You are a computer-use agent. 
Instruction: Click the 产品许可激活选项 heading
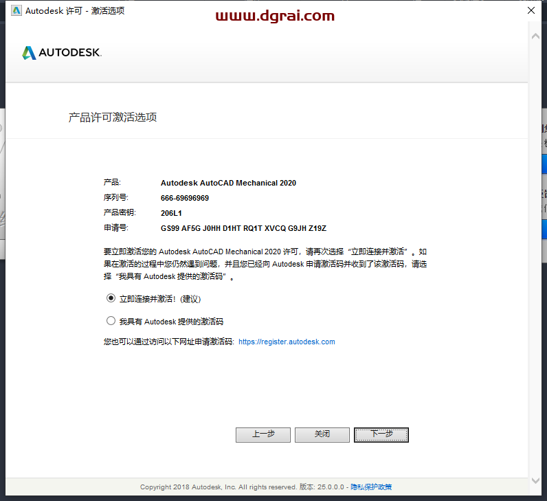tap(112, 118)
